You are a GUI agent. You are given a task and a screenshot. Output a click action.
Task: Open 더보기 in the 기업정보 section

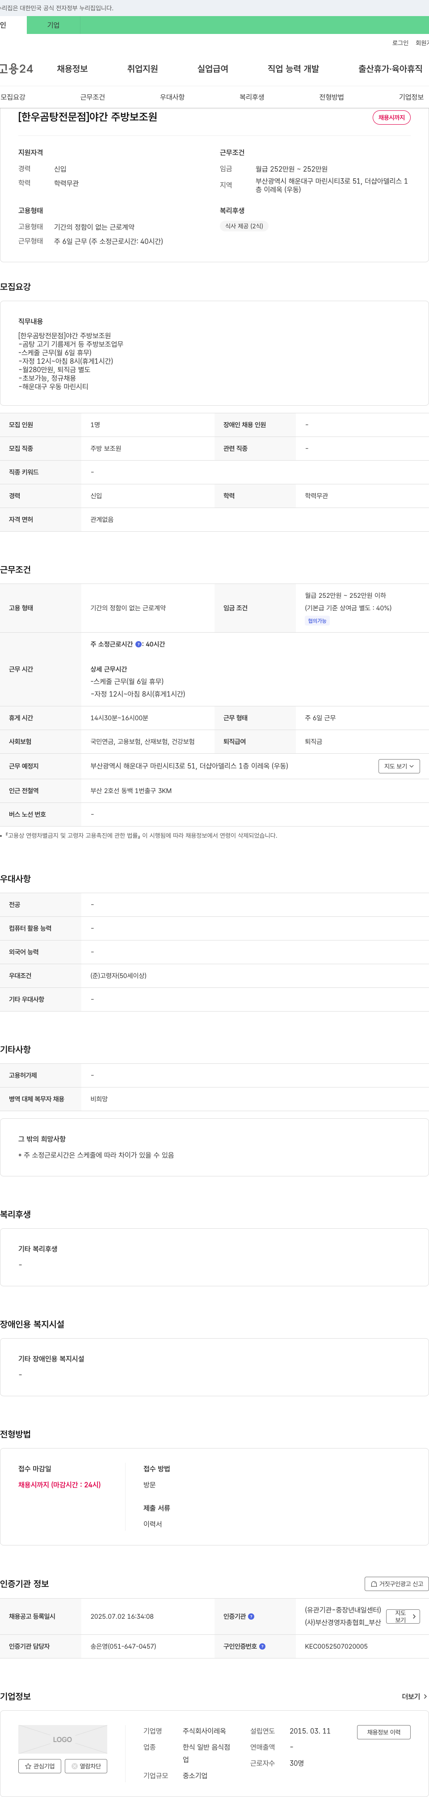click(414, 1696)
